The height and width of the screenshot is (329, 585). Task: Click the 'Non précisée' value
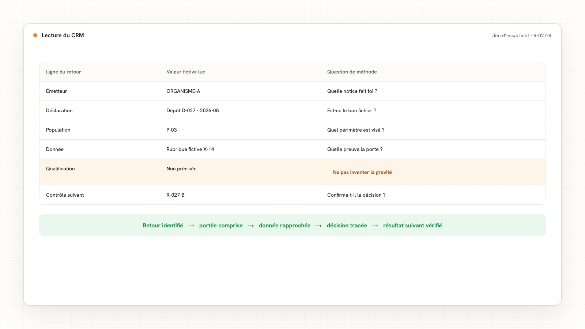pyautogui.click(x=181, y=169)
